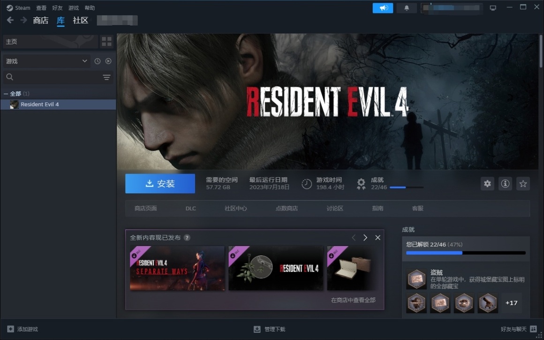
Task: Open the 指南 link
Action: click(378, 208)
